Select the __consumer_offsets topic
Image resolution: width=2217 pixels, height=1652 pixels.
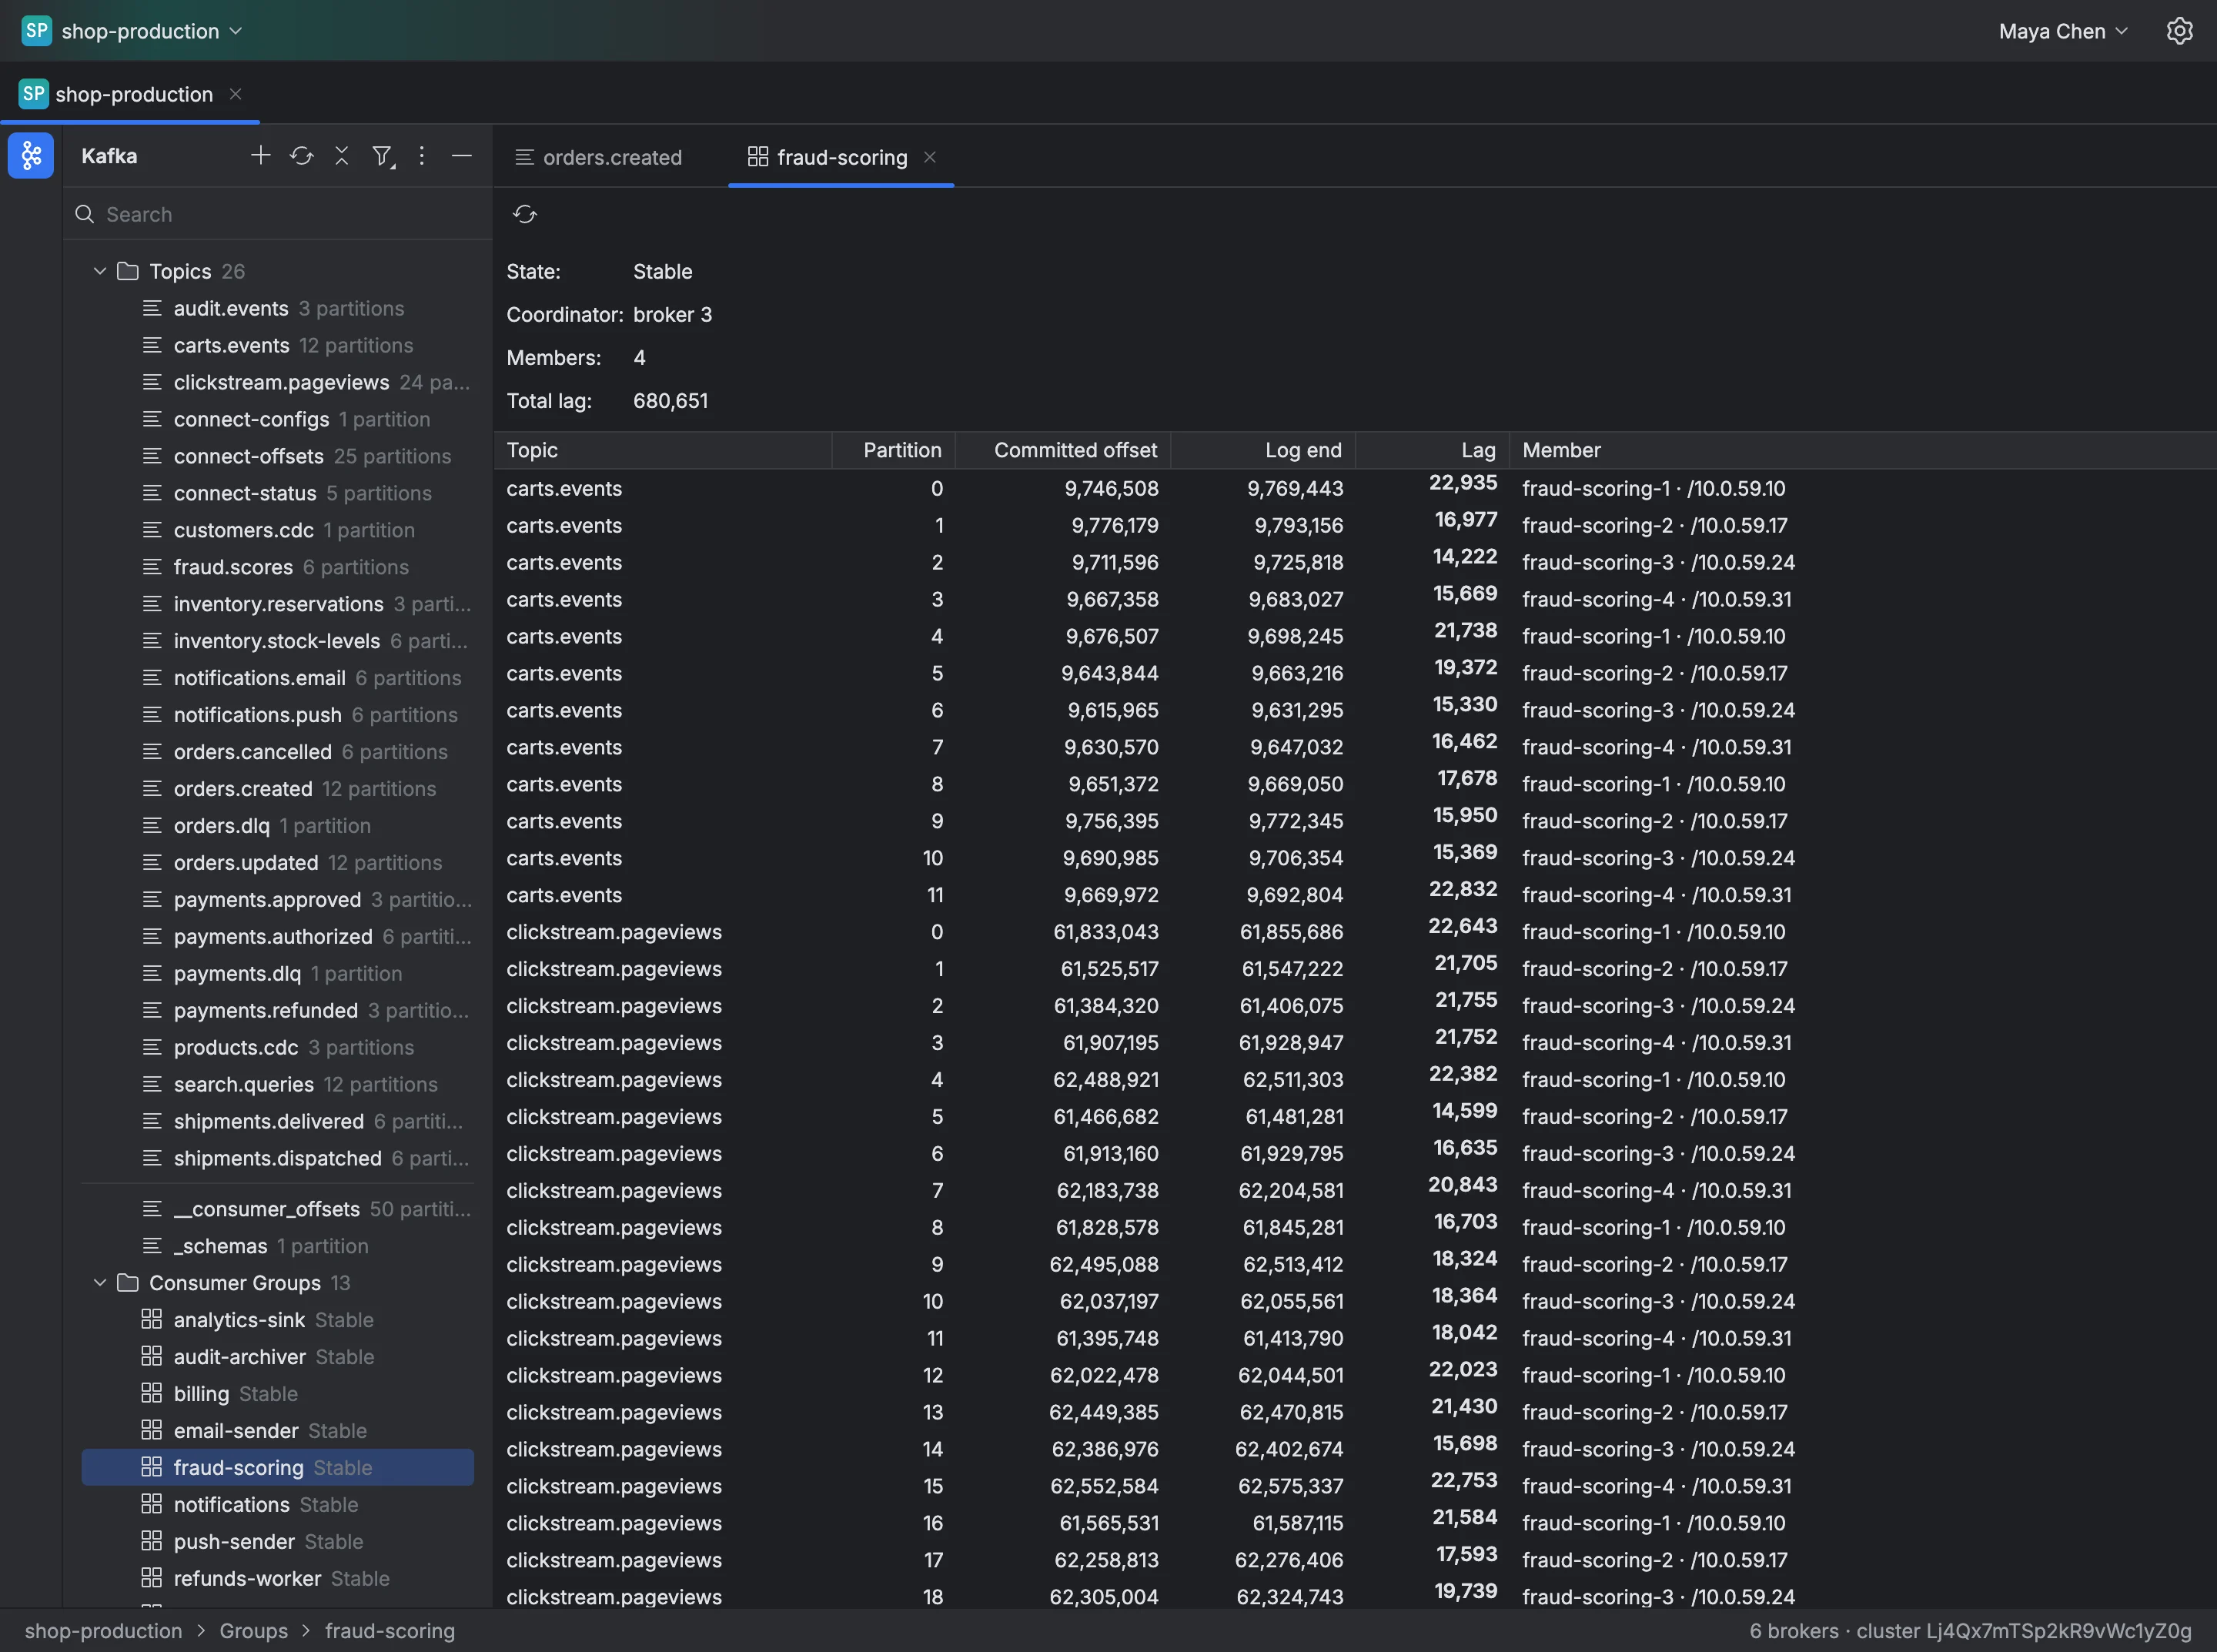(x=278, y=1209)
